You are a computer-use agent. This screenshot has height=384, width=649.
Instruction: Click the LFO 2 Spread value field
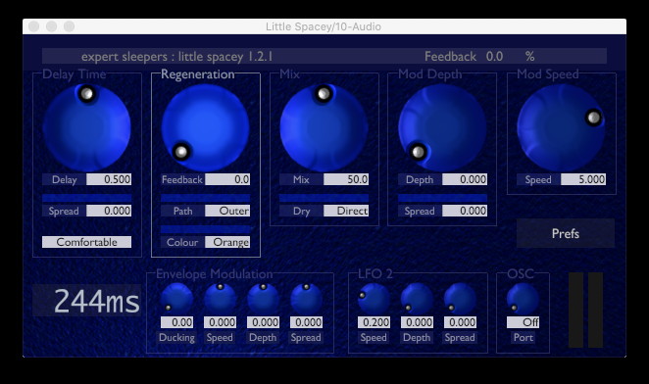[460, 322]
